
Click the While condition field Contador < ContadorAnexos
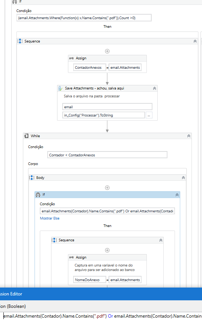107,155
